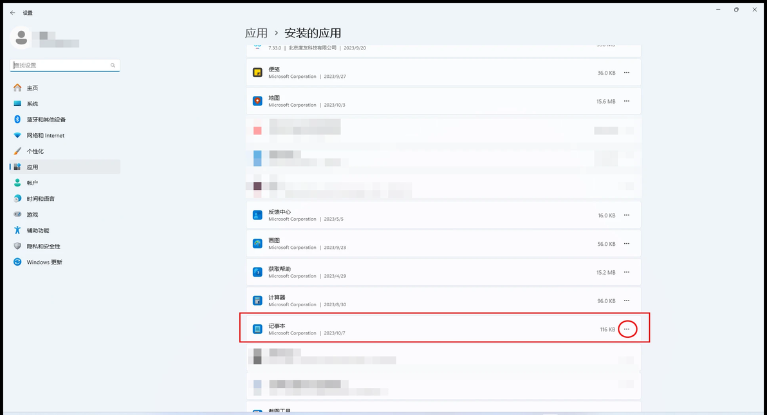
Task: Click the 56.0 KB size value
Action: 606,244
